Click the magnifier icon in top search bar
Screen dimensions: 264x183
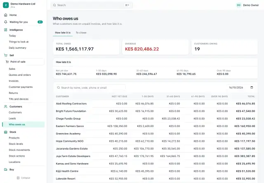54,5
